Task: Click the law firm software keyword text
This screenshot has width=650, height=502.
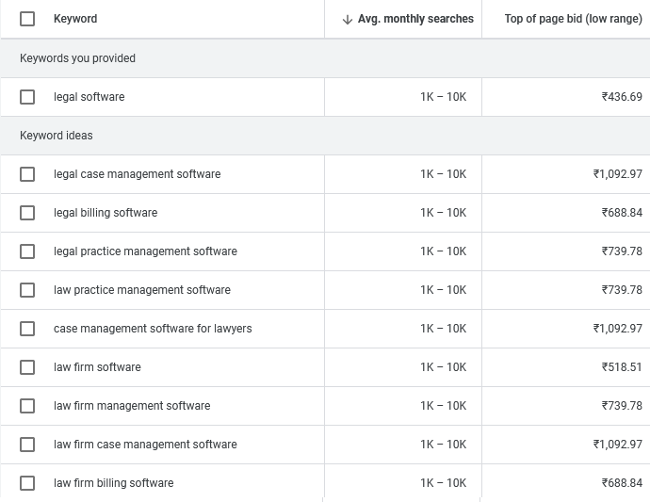Action: pyautogui.click(x=97, y=367)
